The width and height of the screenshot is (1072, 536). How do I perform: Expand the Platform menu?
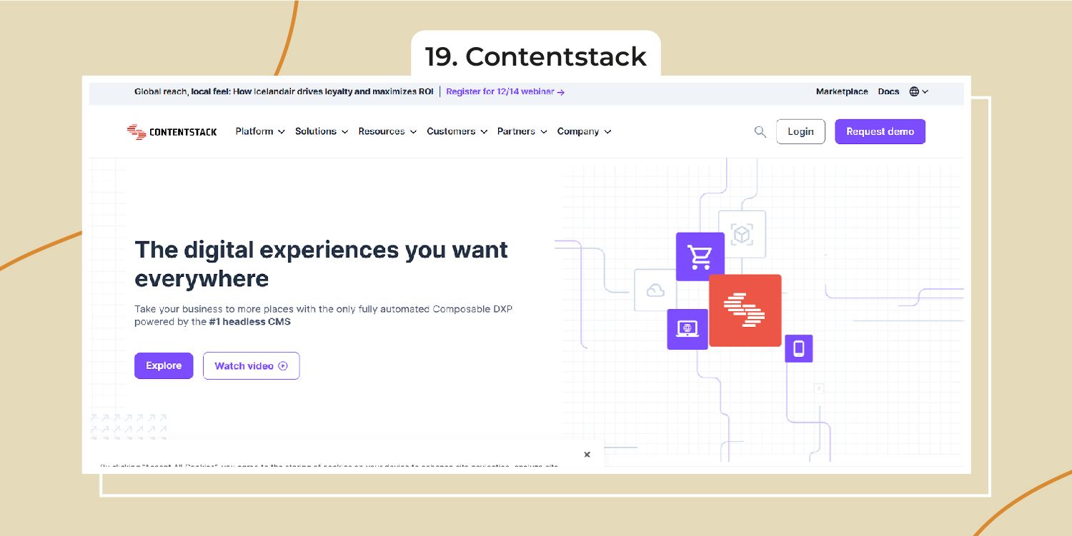[x=260, y=131]
